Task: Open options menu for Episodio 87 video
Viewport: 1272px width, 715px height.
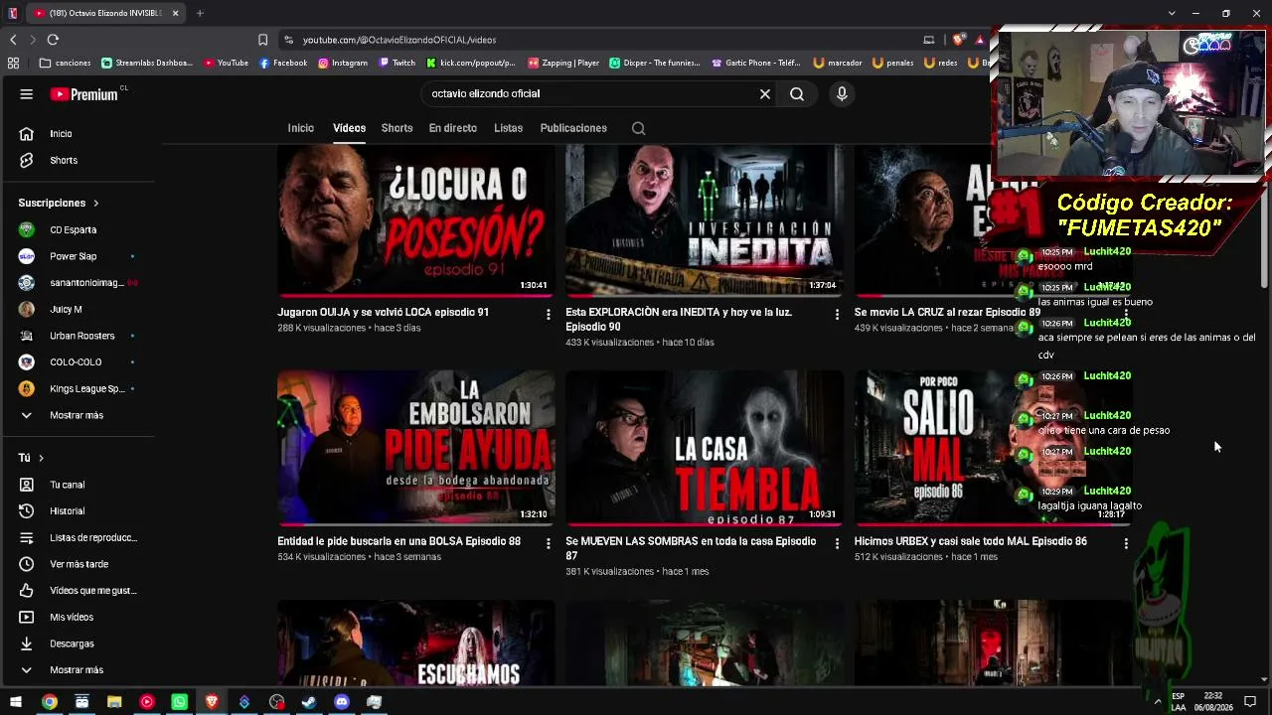Action: pos(837,544)
